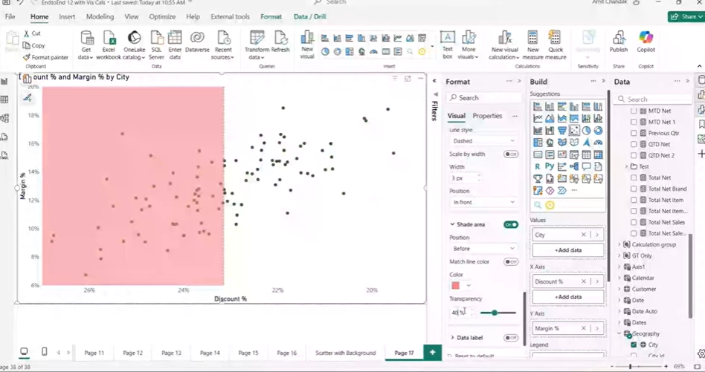The image size is (705, 372).
Task: Click the Copy command
Action: (x=34, y=45)
